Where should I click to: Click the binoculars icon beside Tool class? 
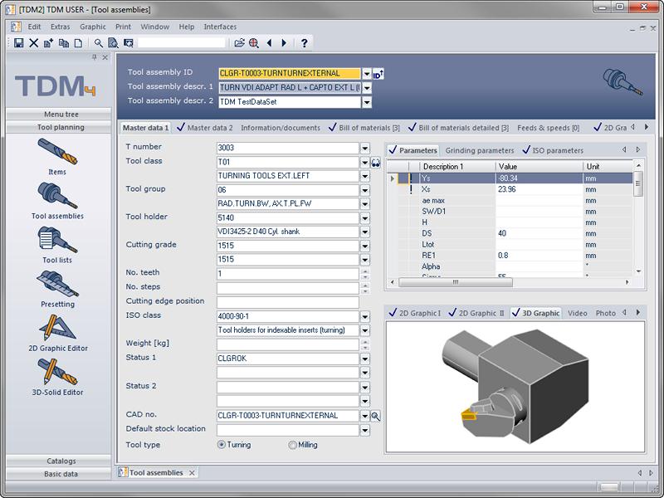click(376, 163)
